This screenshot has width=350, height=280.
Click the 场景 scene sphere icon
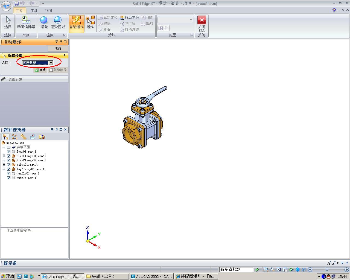pyautogui.click(x=44, y=22)
